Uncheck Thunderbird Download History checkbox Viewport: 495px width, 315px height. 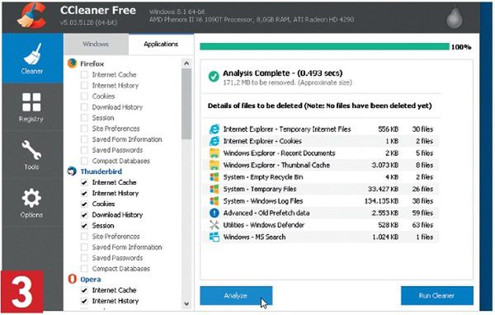[x=84, y=215]
